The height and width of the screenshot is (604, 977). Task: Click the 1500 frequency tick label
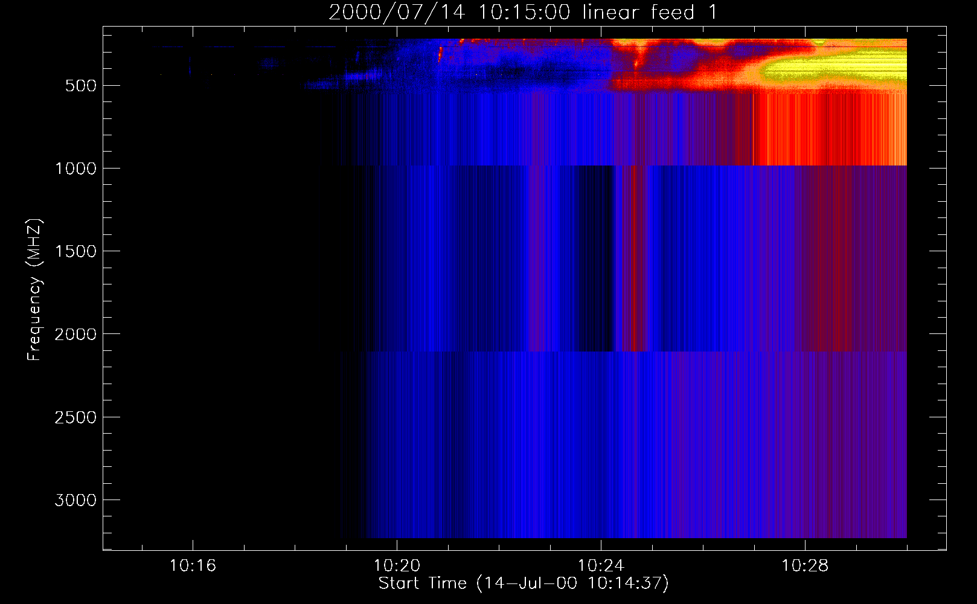click(75, 251)
